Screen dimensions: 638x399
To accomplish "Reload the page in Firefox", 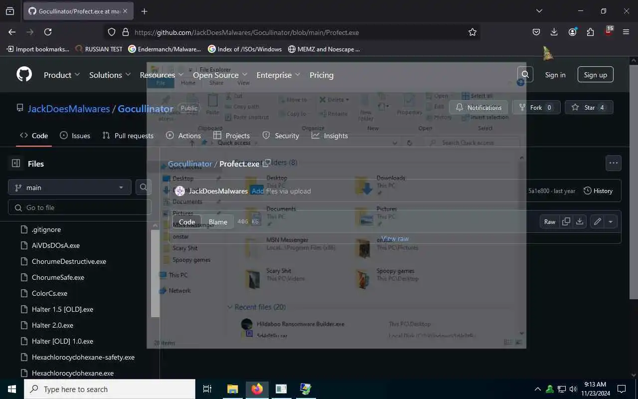I will click(x=48, y=32).
